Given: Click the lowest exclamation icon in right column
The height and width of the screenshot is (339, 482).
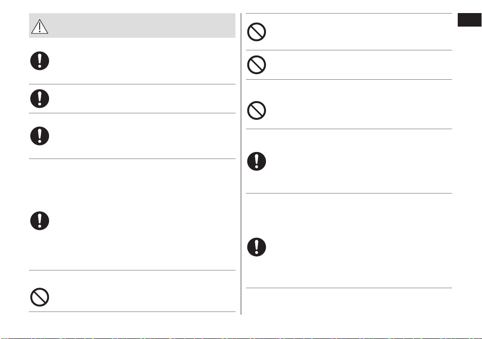Looking at the screenshot, I should (257, 247).
